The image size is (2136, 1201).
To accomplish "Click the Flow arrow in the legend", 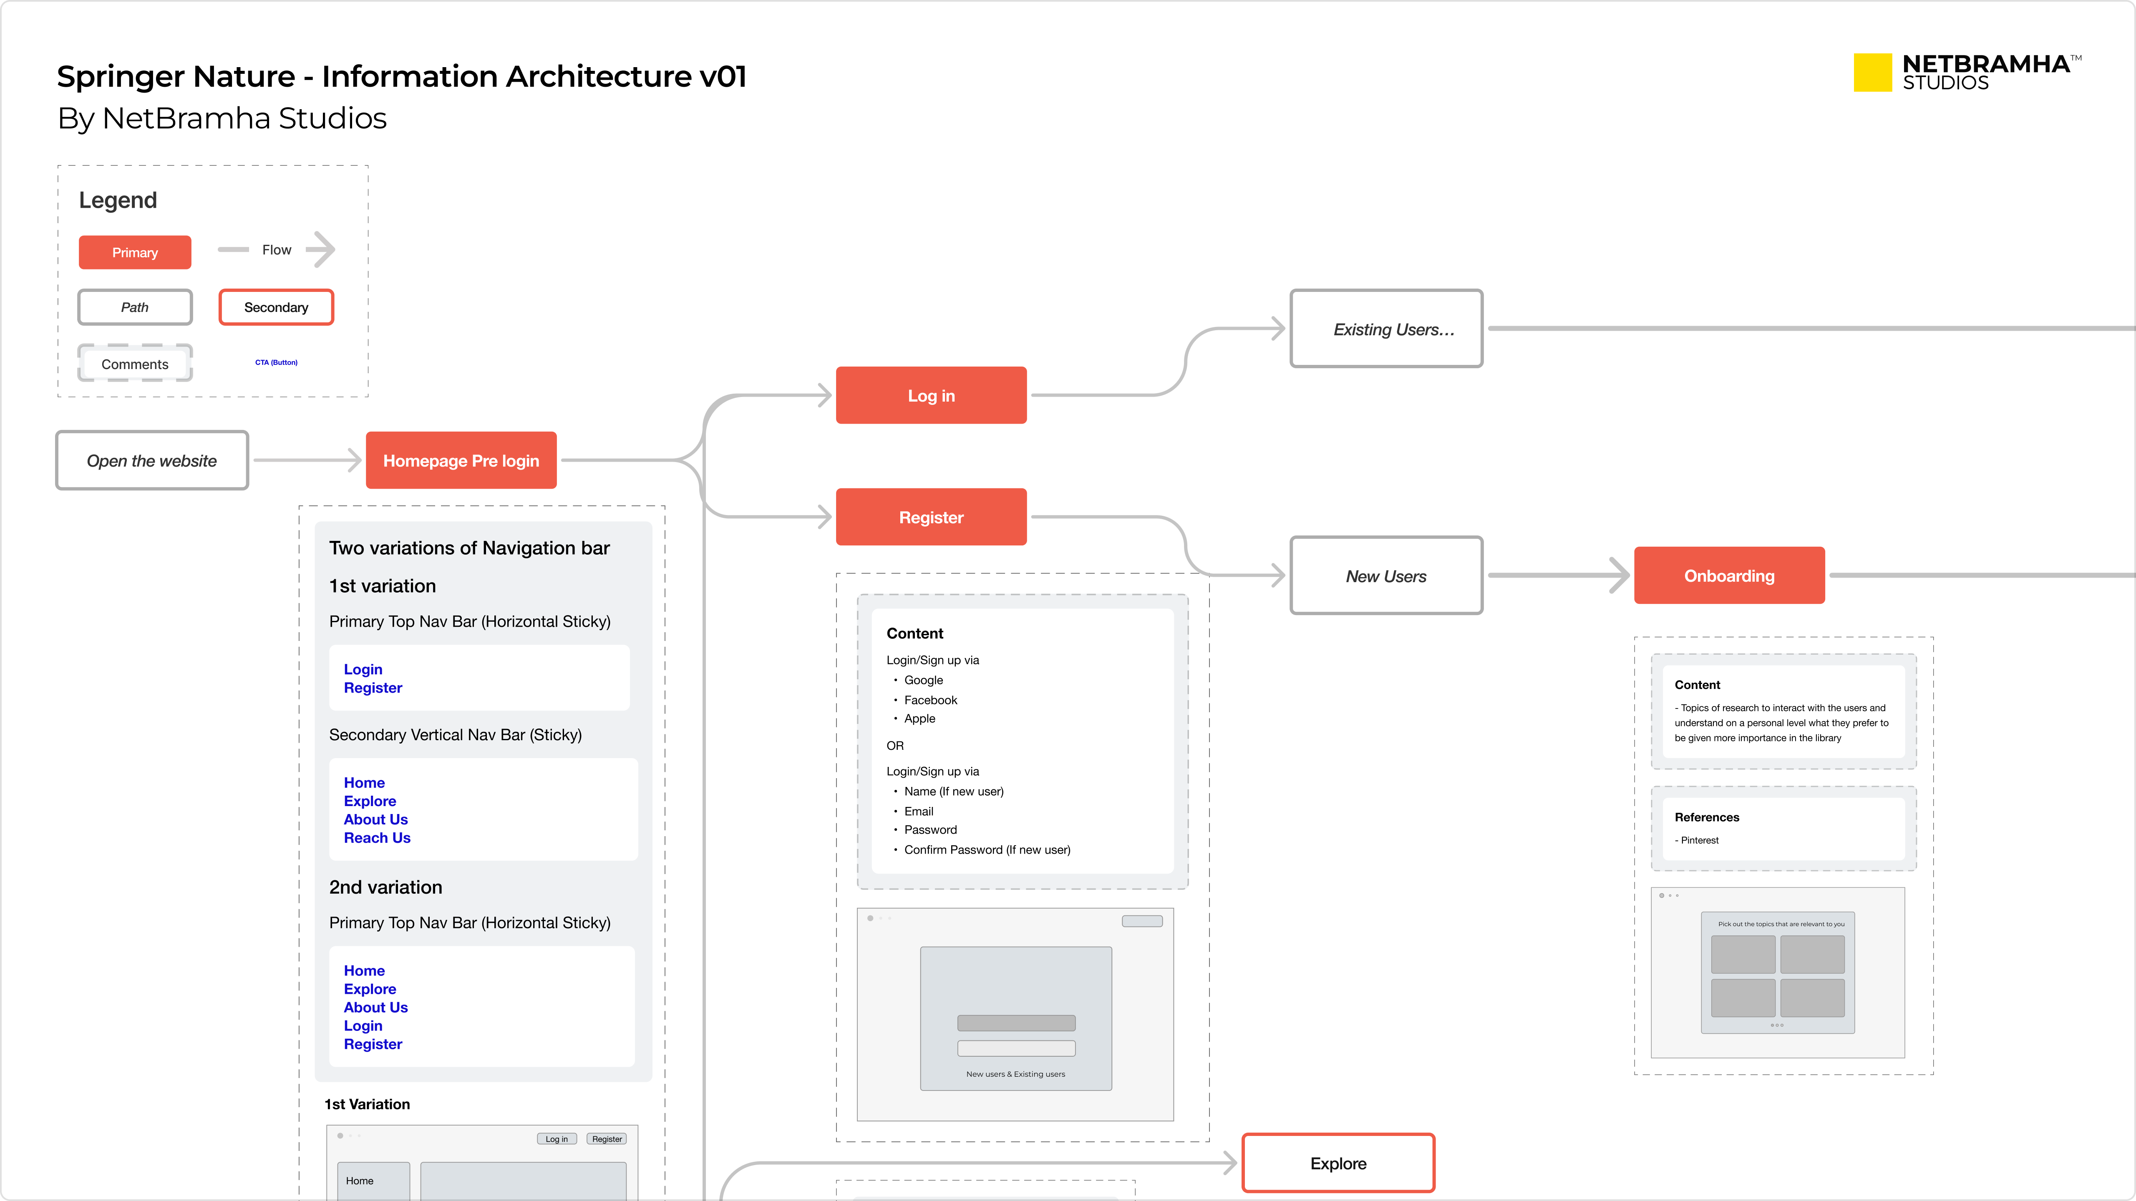I will (x=320, y=249).
